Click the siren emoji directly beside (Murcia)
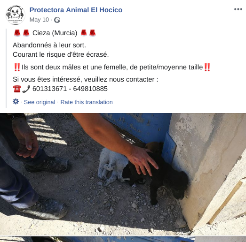Screen dimensions: 246x242 tap(84, 33)
